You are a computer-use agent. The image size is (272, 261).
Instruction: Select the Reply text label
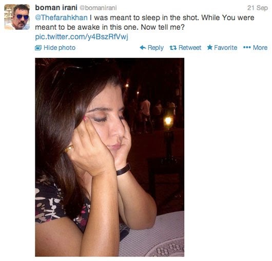coord(156,48)
